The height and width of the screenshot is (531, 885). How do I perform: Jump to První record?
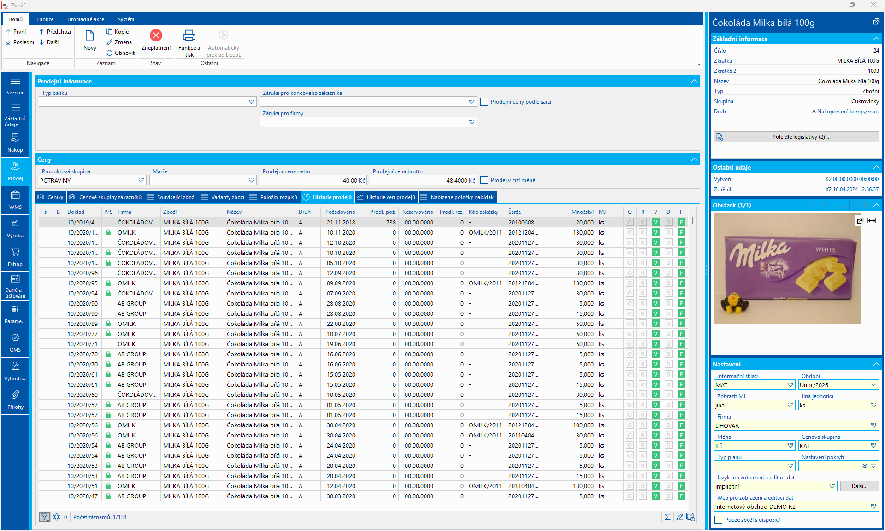pyautogui.click(x=16, y=32)
